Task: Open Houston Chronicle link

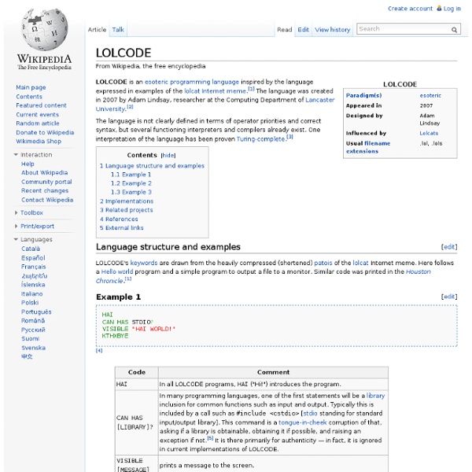Action: 419,271
